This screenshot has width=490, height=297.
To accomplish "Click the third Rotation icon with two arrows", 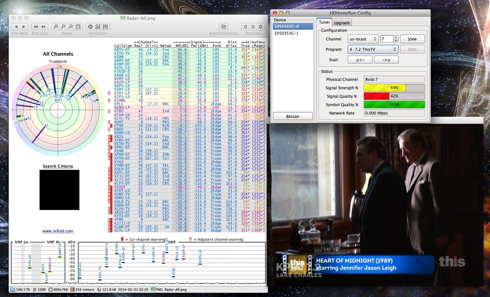I will click(x=261, y=27).
